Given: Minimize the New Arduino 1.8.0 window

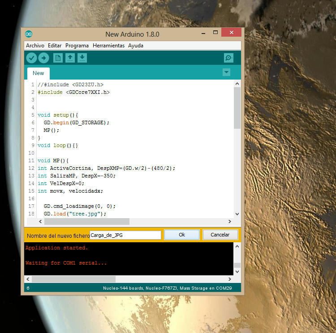Looking at the screenshot, I should (x=203, y=33).
